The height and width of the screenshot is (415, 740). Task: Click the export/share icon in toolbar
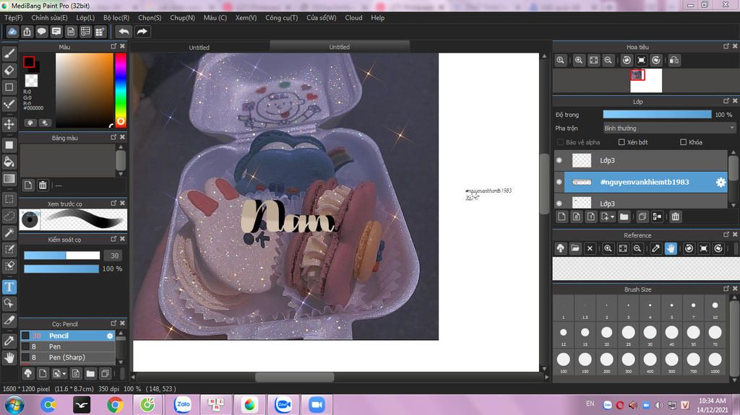[27, 32]
